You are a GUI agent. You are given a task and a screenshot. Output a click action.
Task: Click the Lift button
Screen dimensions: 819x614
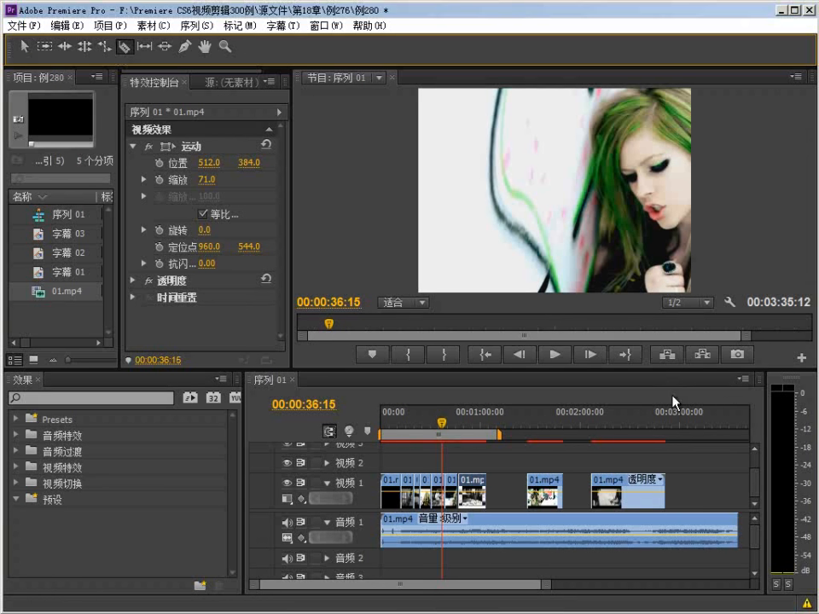pos(667,355)
